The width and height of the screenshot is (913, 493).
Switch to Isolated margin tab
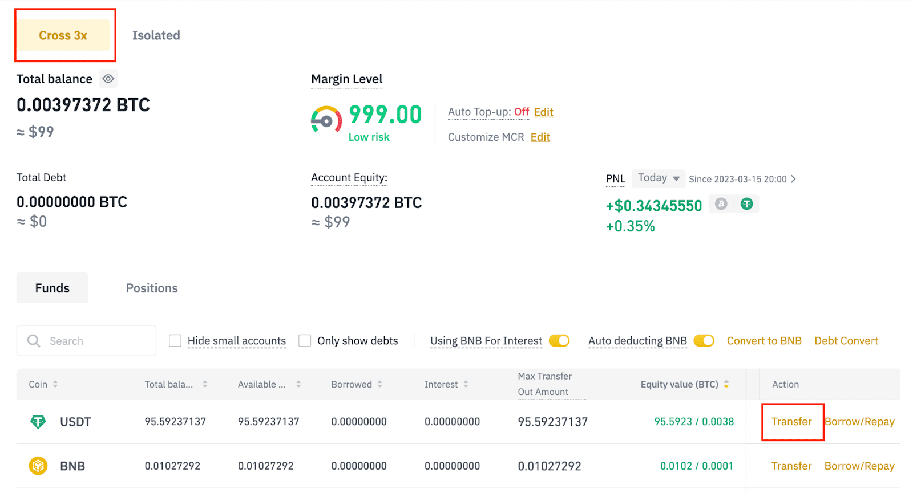pyautogui.click(x=156, y=35)
